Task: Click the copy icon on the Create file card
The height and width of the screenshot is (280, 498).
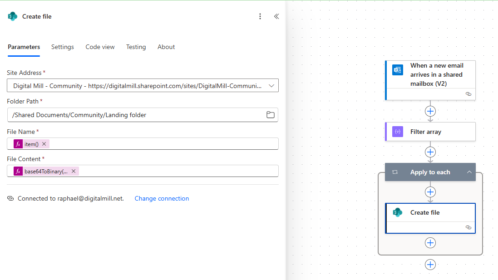Action: (468, 227)
